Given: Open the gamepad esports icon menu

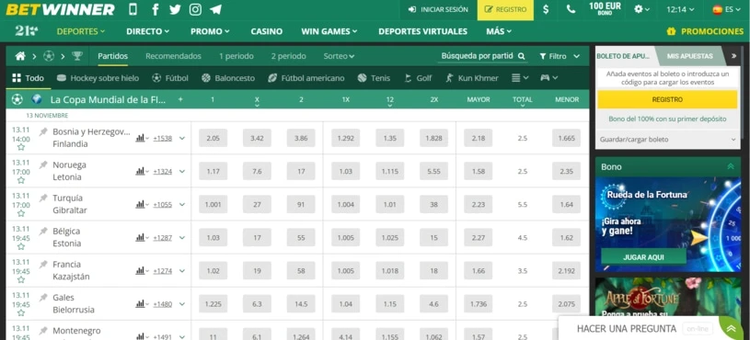Looking at the screenshot, I should click(x=548, y=78).
